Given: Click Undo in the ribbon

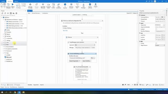Looking at the screenshot, I should click(x=24, y=4).
